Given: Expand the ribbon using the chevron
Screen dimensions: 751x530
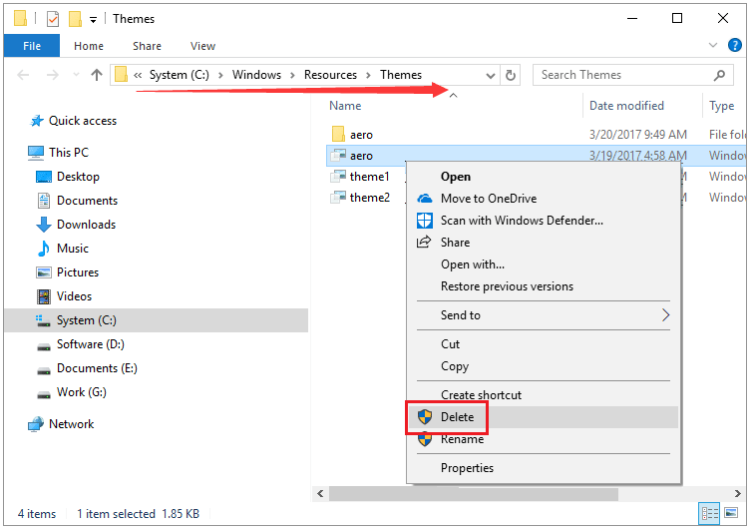Looking at the screenshot, I should coord(710,46).
